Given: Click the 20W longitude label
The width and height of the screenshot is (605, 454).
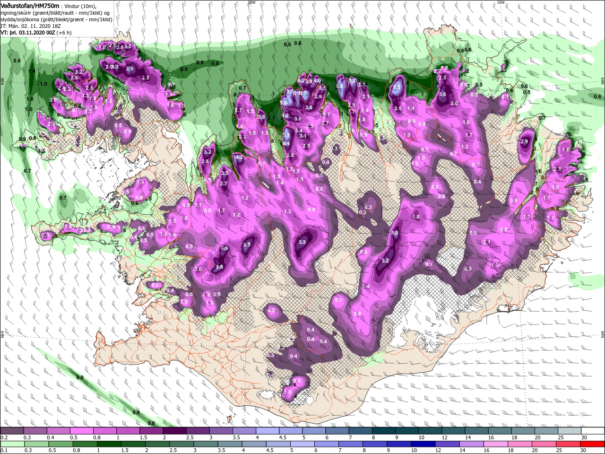Looking at the screenshot, I should tap(251, 2).
